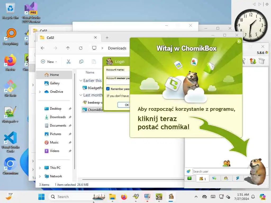Open the Everything desktop shortcut
The height and width of the screenshot is (203, 271).
coord(10,37)
